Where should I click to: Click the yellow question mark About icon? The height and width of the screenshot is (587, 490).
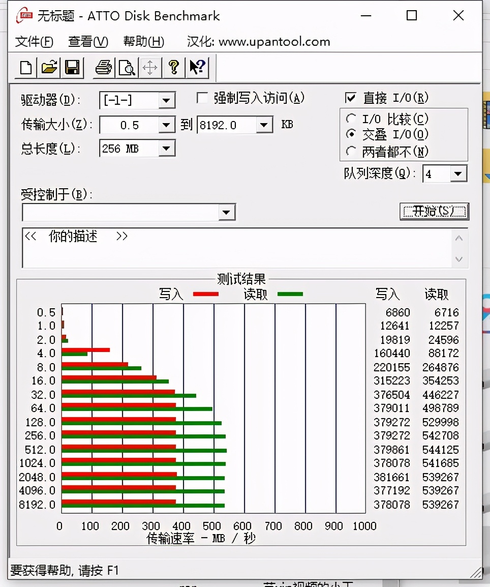173,68
